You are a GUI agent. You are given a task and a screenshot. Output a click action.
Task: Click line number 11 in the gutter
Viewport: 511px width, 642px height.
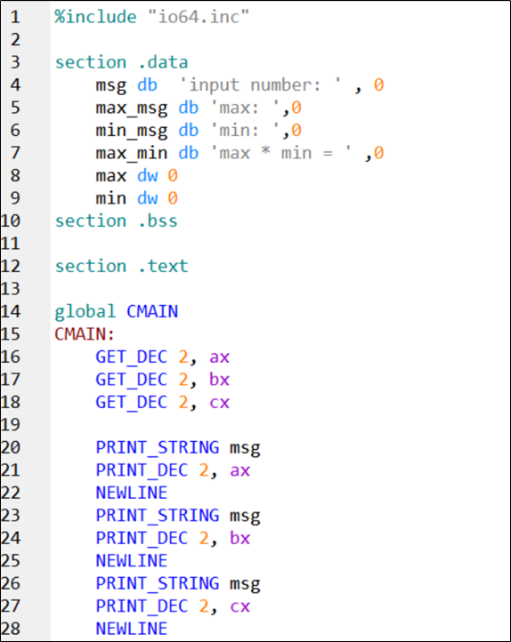point(11,244)
